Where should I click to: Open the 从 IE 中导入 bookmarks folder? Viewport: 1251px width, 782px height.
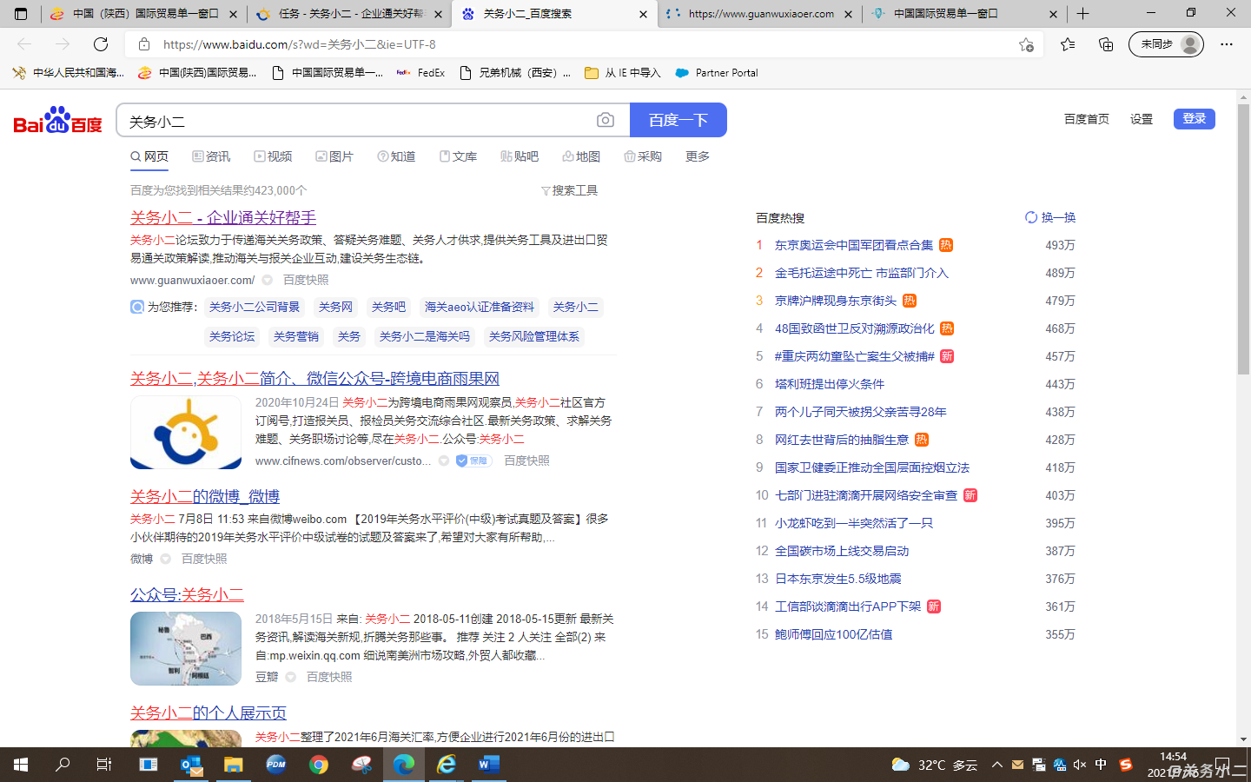[622, 73]
